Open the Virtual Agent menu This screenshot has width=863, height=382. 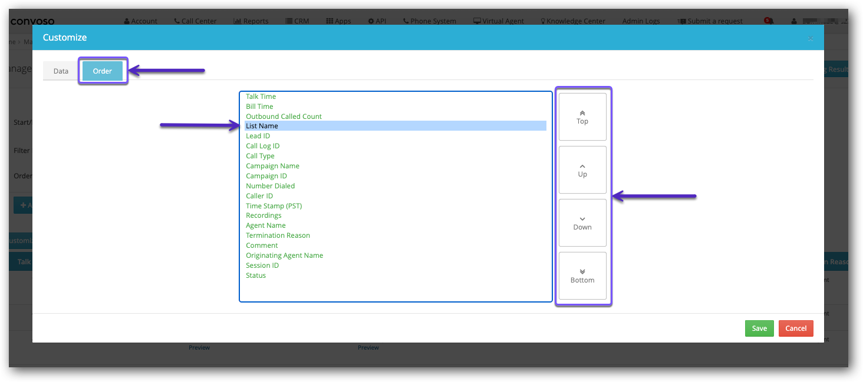pyautogui.click(x=499, y=21)
